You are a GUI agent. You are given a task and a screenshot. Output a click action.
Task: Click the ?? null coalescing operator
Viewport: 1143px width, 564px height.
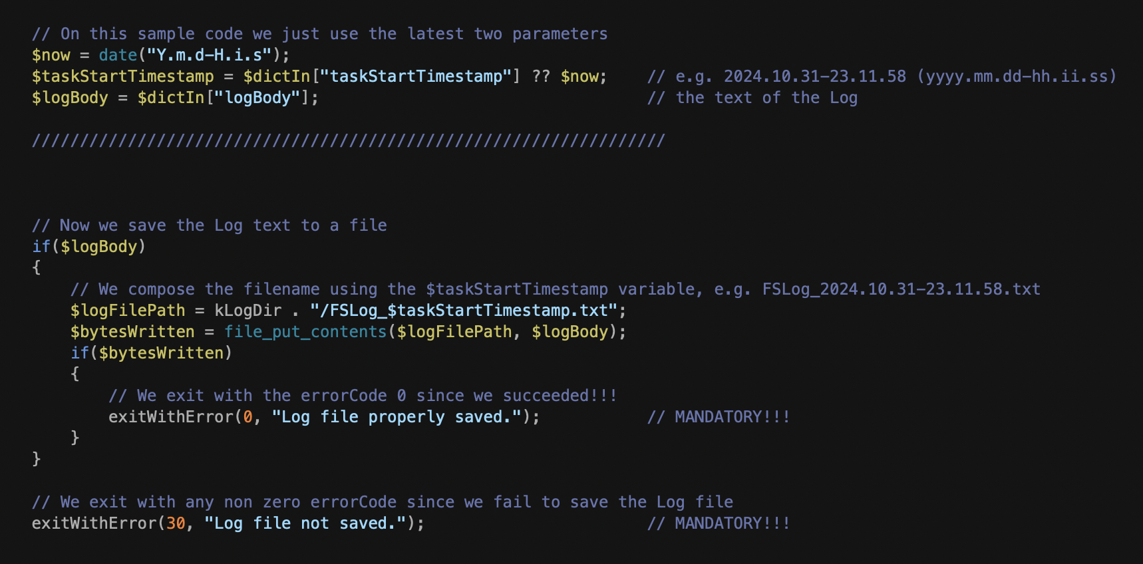541,76
